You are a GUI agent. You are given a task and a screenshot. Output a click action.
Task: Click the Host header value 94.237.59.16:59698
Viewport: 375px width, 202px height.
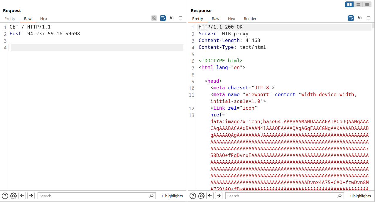coord(54,34)
